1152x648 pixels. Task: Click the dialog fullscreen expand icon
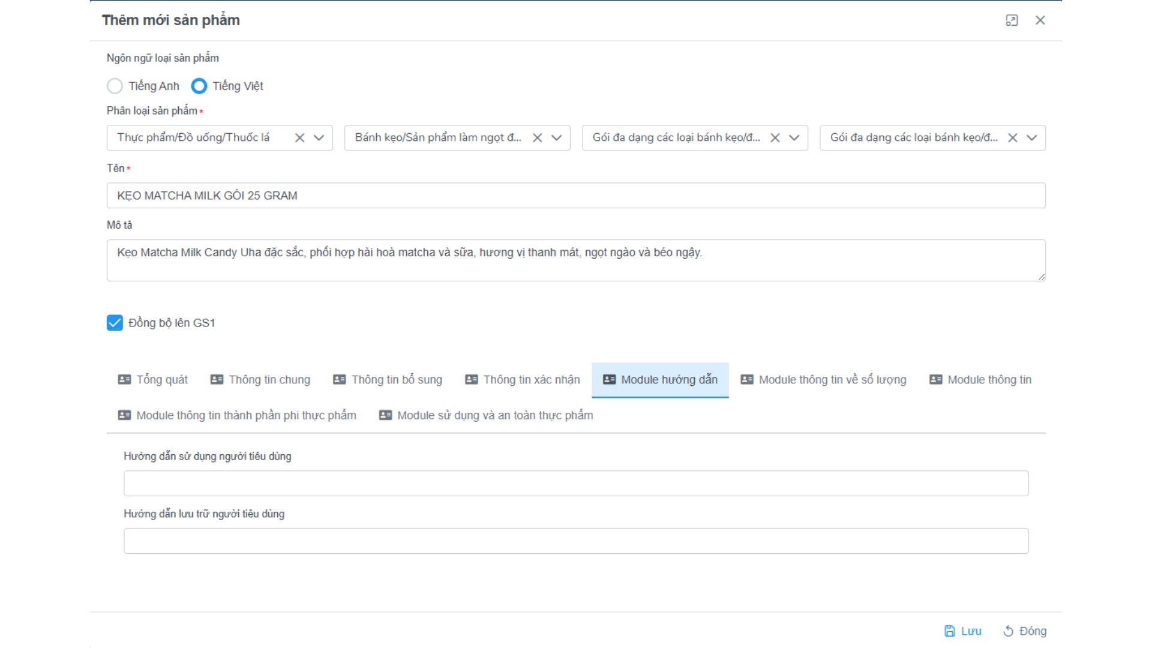coord(1012,20)
